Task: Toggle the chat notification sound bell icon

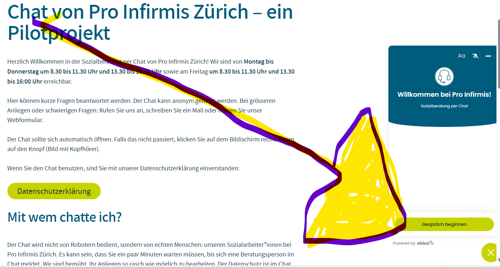Action: tap(475, 56)
